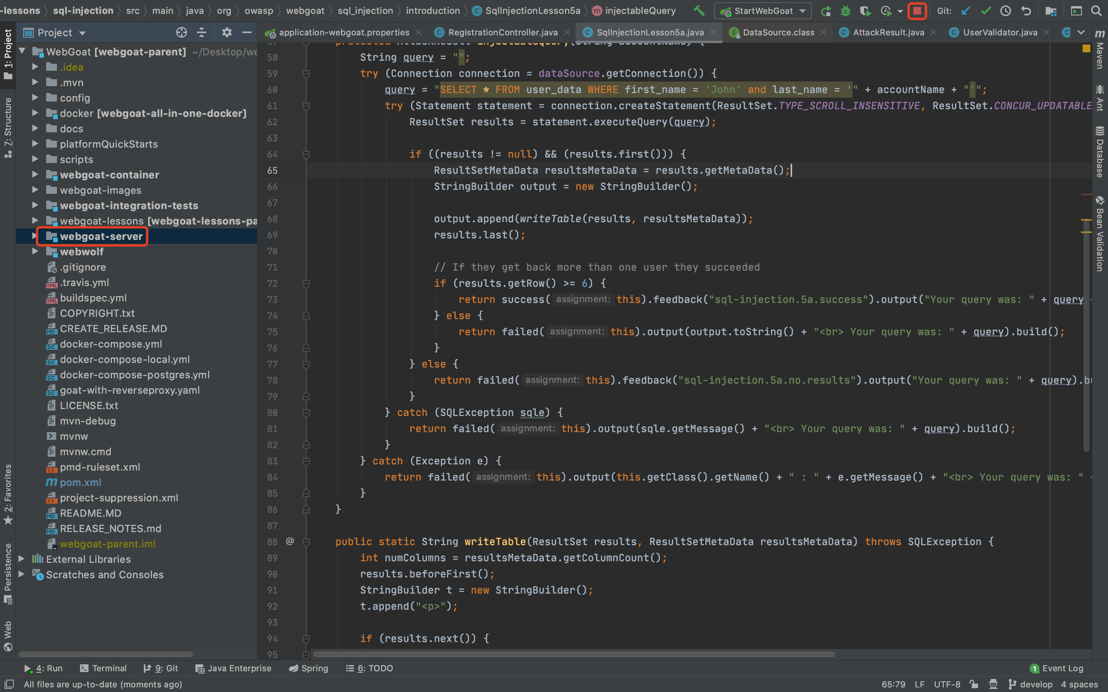Toggle read-only lock icon in status bar

[x=974, y=684]
